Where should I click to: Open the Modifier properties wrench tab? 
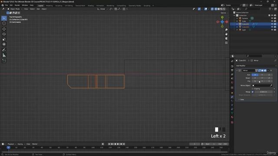(x=232, y=97)
